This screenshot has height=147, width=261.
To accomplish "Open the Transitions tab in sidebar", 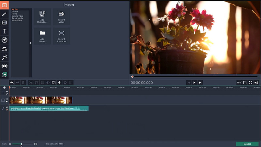I will (4, 22).
